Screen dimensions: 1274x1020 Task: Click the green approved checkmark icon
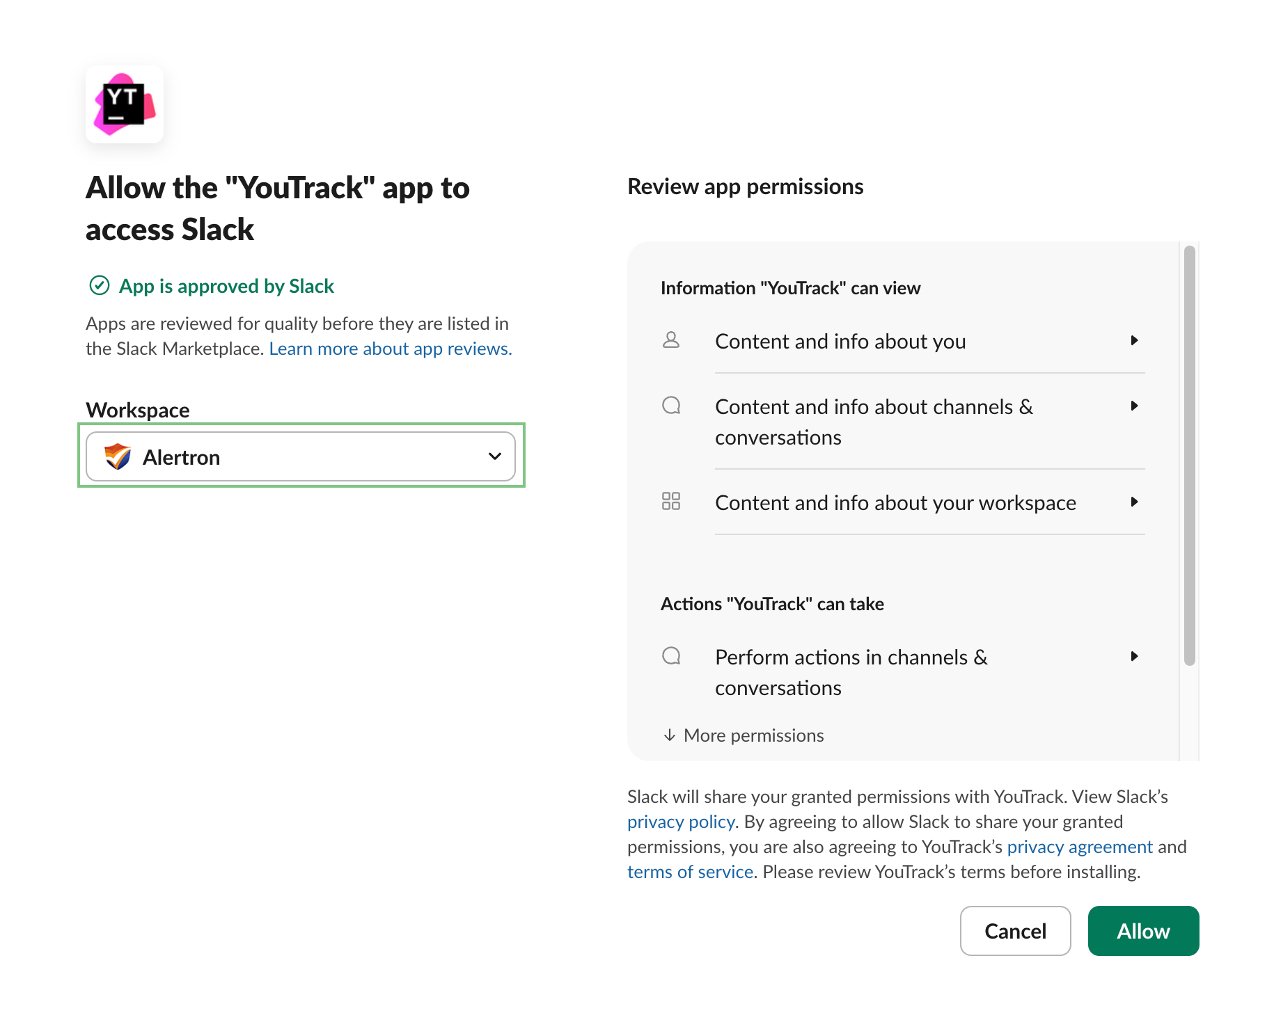tap(100, 285)
